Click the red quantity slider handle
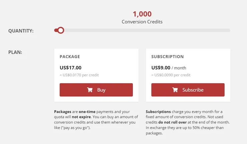The height and width of the screenshot is (144, 247). (60, 30)
